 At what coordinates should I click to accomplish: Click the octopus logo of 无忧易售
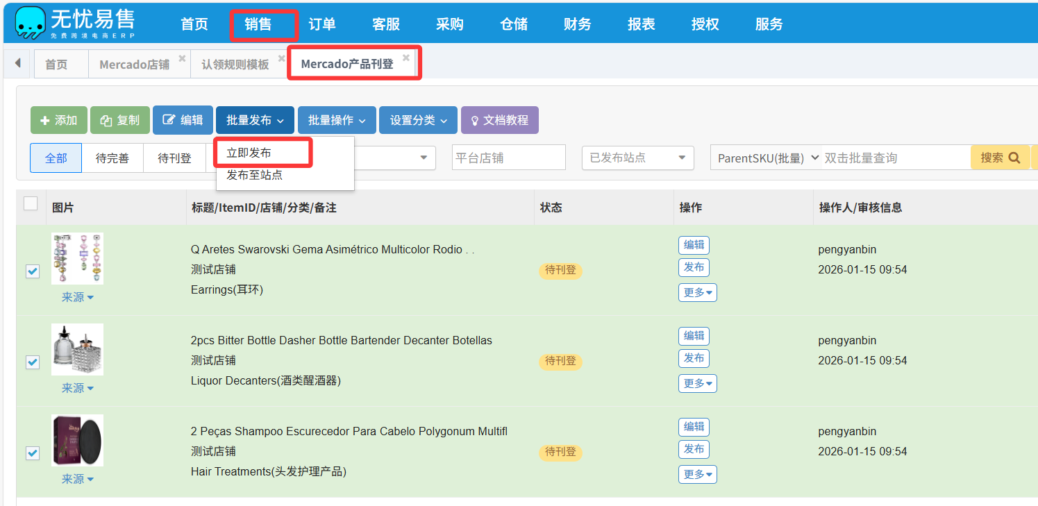click(29, 24)
